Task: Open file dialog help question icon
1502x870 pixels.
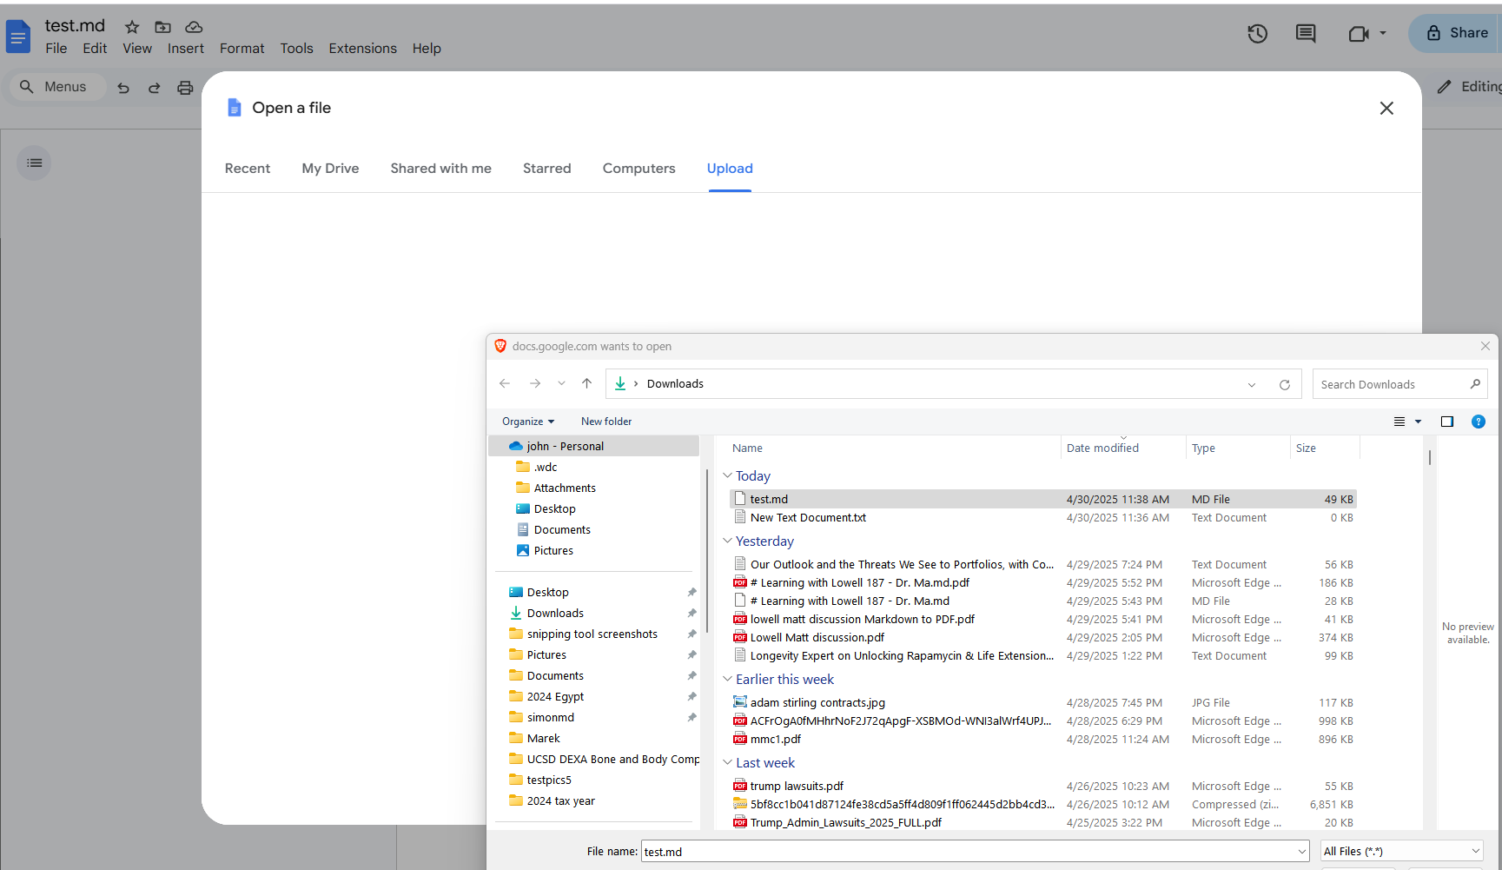Action: [x=1479, y=422]
